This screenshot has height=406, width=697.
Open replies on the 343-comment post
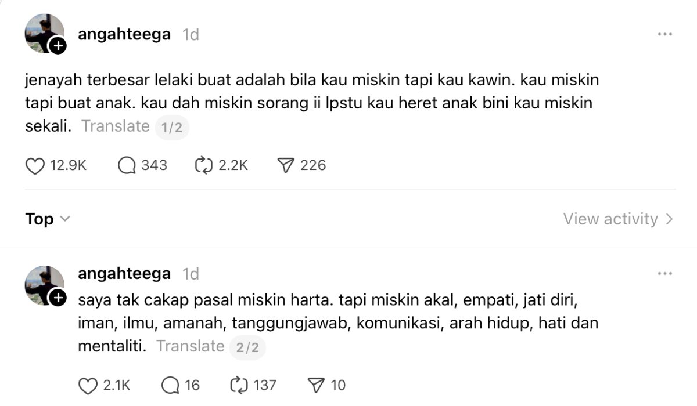[127, 166]
